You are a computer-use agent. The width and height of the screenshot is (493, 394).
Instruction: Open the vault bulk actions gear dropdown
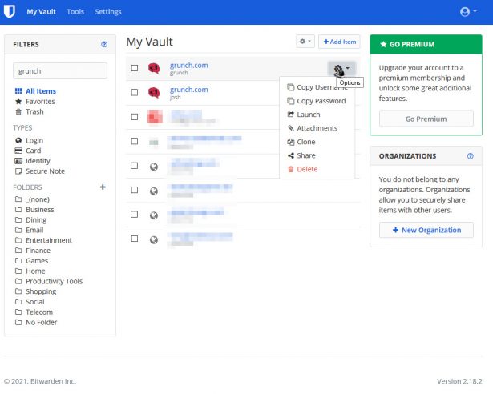[x=305, y=42]
